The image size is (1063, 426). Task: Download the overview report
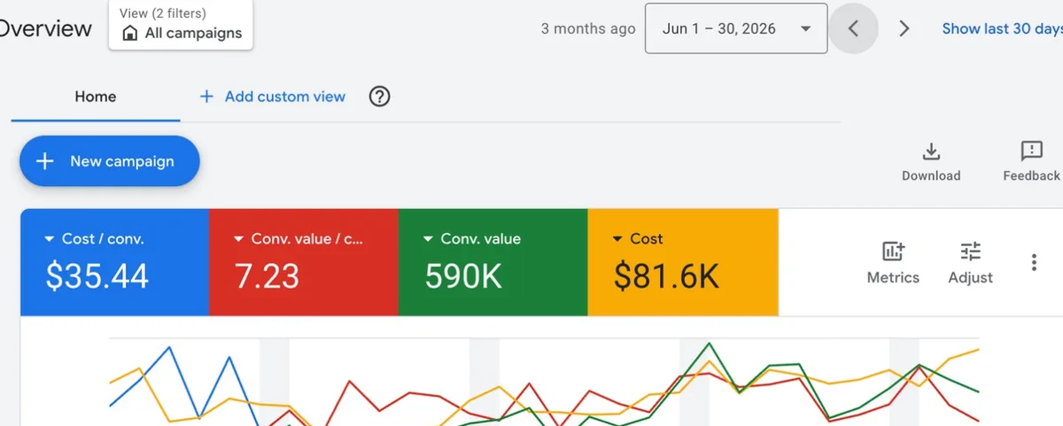coord(931,161)
